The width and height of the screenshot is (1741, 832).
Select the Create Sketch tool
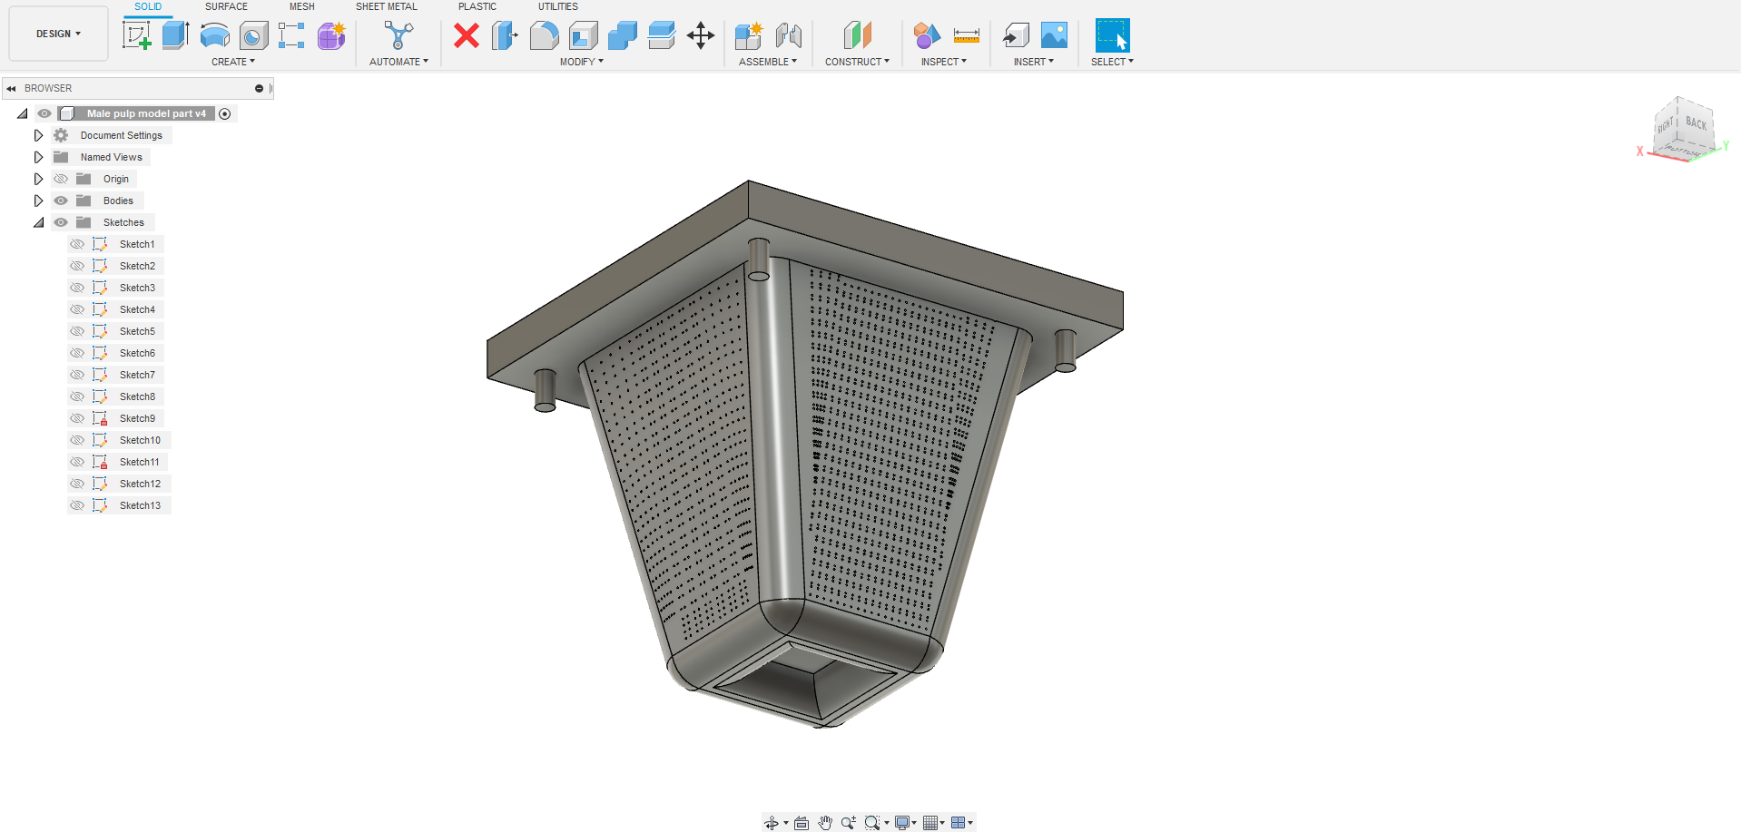[x=136, y=35]
